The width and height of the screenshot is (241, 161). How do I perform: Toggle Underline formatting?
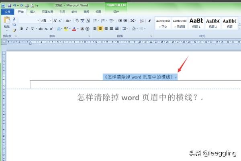click(32, 29)
